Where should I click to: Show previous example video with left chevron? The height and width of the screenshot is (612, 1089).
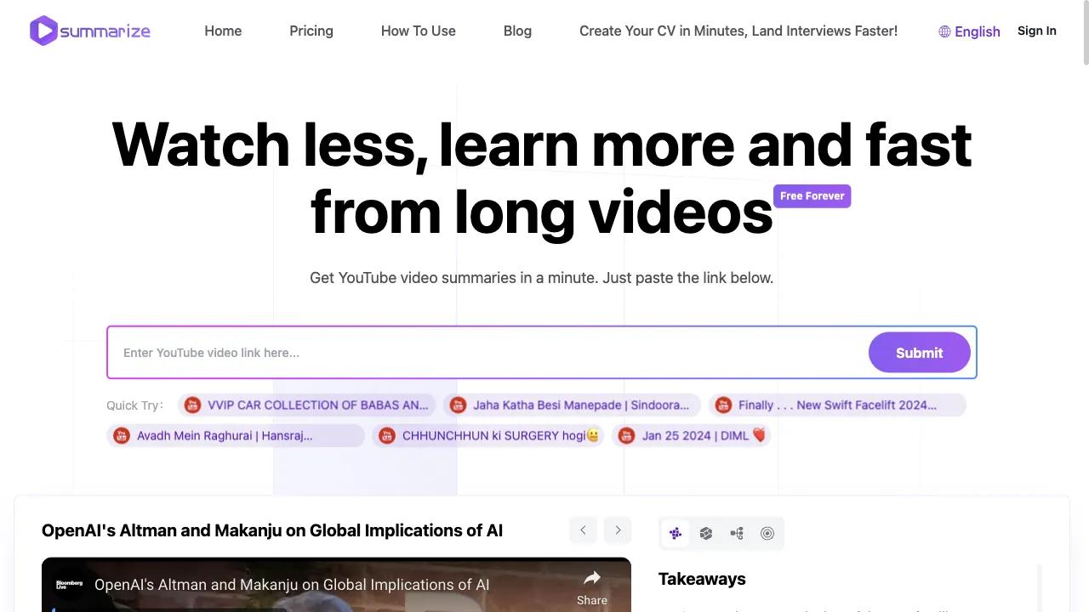(584, 530)
